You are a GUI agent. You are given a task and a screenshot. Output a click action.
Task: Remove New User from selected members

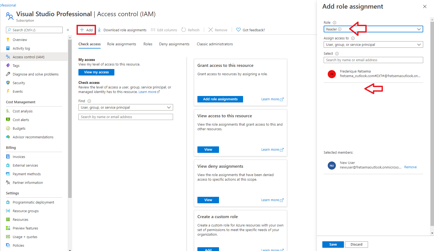(x=410, y=167)
